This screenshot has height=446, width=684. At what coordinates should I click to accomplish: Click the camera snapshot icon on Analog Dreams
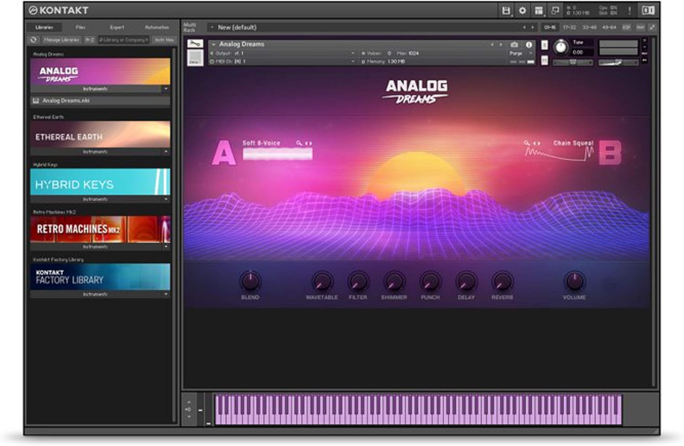point(514,45)
